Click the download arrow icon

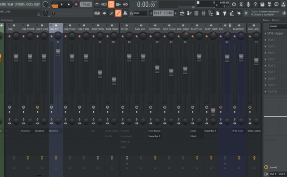(x=283, y=4)
